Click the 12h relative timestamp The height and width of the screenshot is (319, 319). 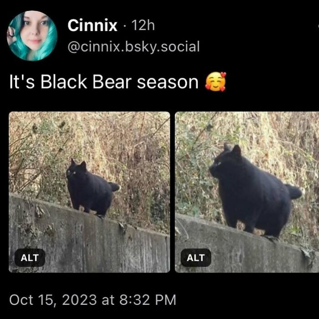(x=143, y=26)
